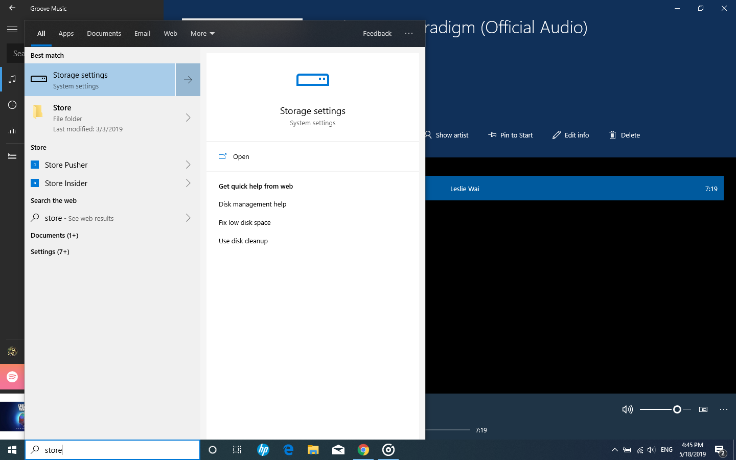Click Pin to Start
The image size is (736, 460).
[x=511, y=135]
